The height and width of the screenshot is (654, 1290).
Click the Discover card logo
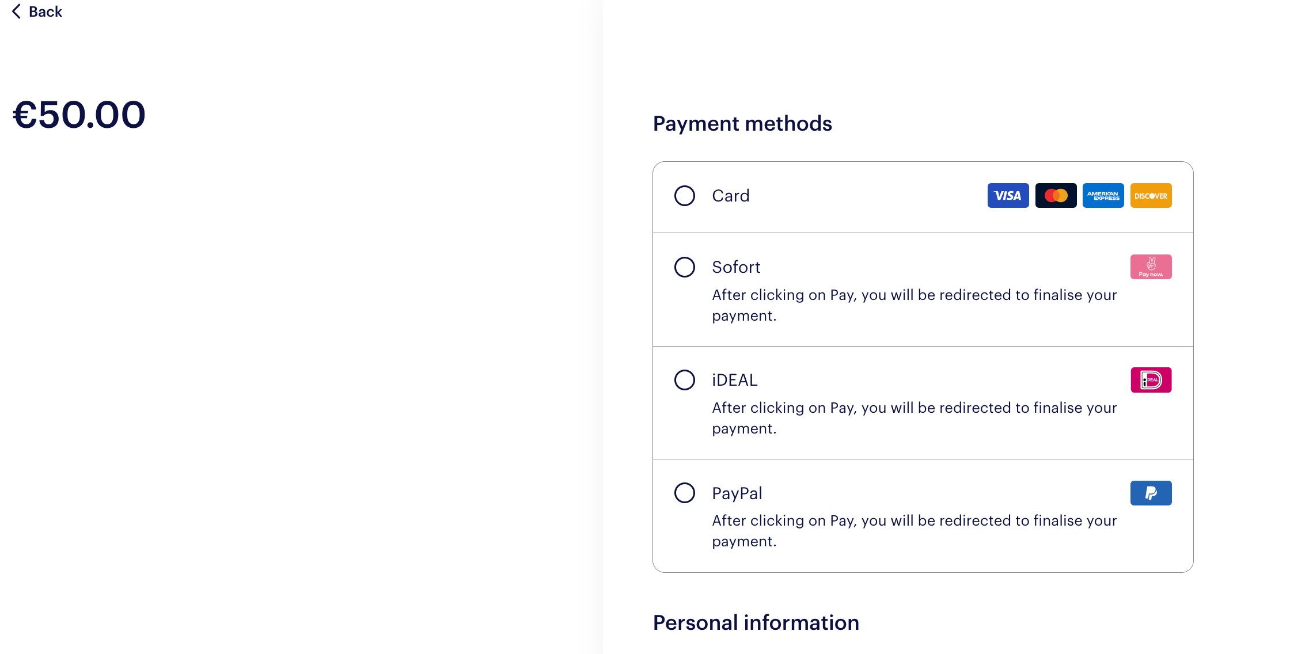click(x=1151, y=196)
